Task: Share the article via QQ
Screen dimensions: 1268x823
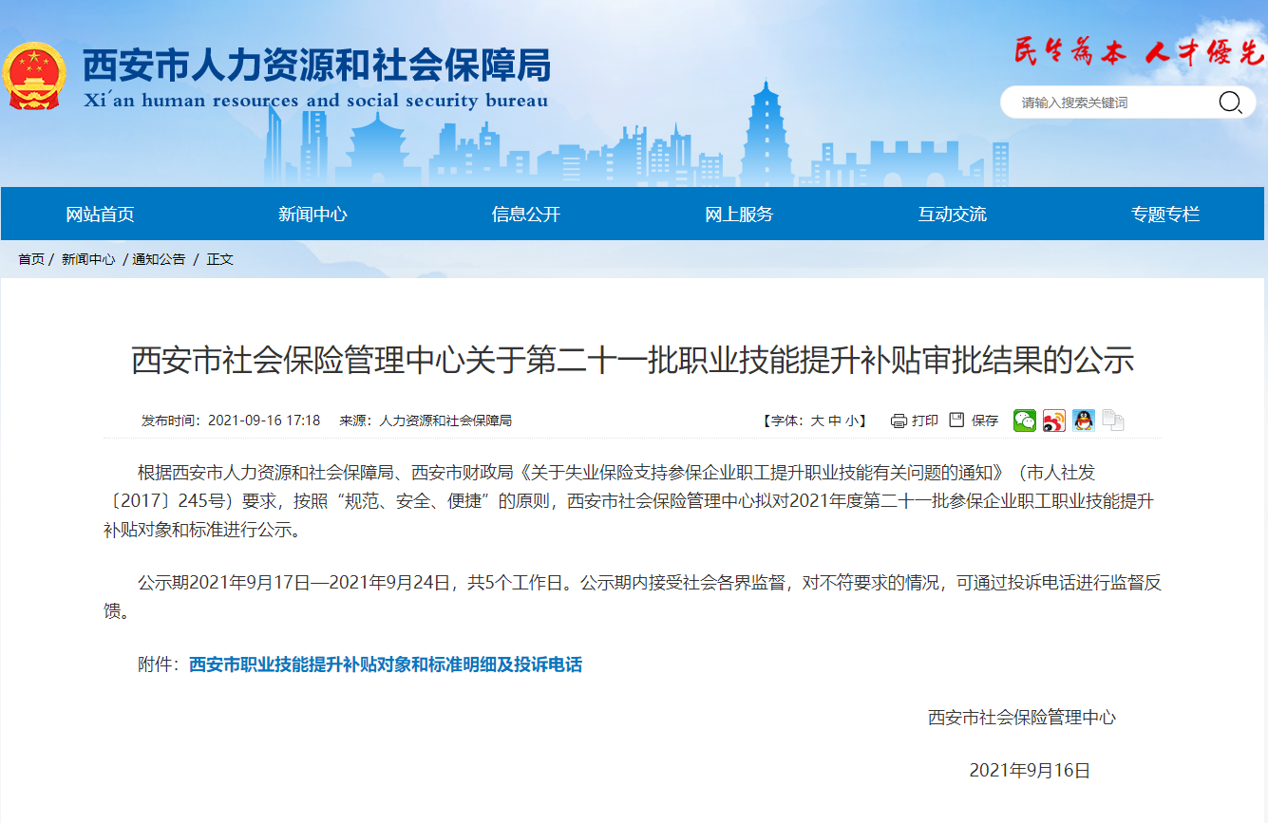Action: [1083, 420]
